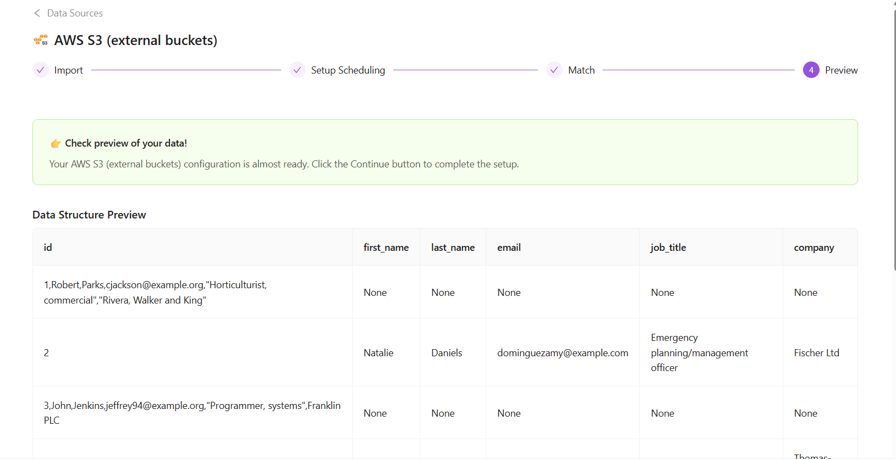Switch to the Match step
Viewport: 896px width, 460px height.
581,70
